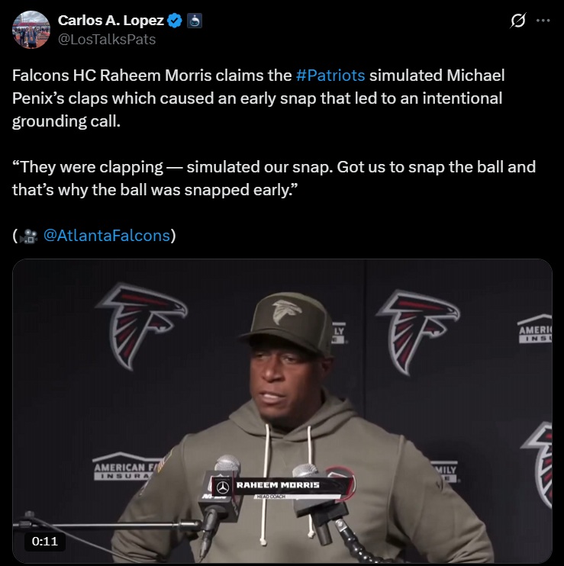Click the Carlos A. Lopez display name

coord(111,21)
